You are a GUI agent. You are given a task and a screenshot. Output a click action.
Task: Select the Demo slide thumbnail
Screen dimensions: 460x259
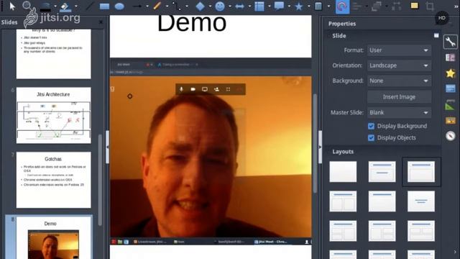(54, 238)
